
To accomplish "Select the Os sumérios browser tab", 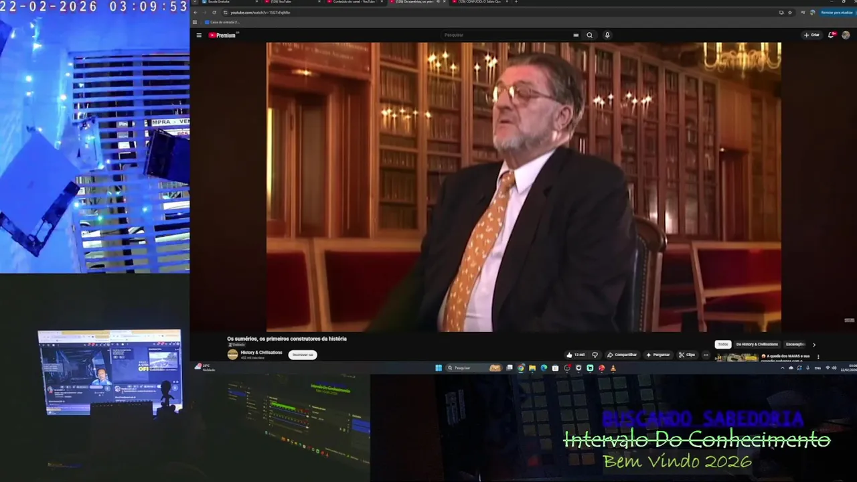I will tap(418, 2).
